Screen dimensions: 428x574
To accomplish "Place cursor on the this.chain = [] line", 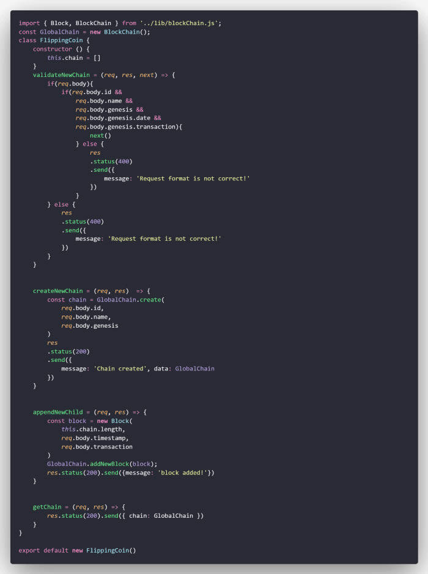I will [73, 57].
